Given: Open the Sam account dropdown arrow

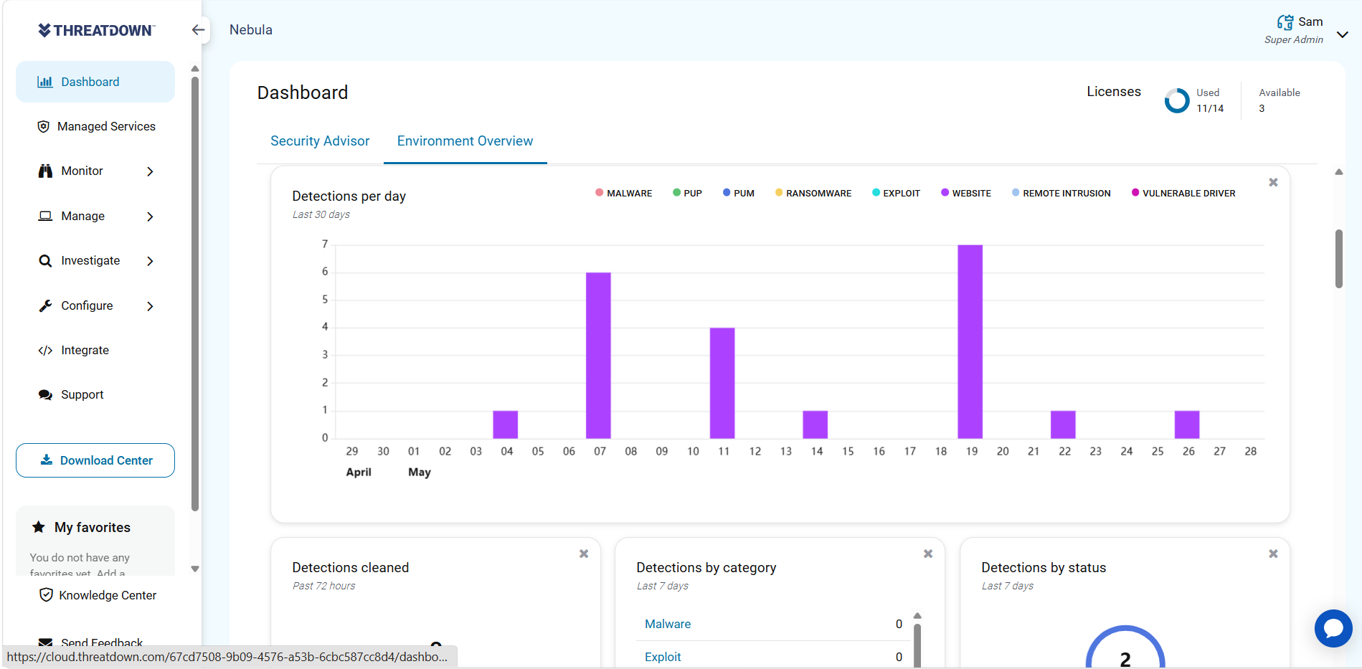Looking at the screenshot, I should pos(1343,34).
